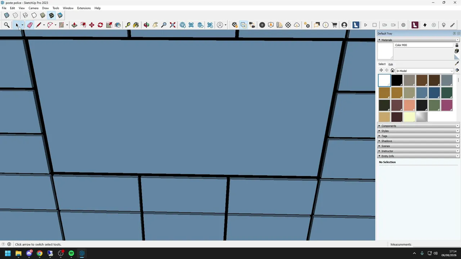Activate the Zoom magnifier tool
Viewport: 461px width, 259px height.
tap(164, 25)
